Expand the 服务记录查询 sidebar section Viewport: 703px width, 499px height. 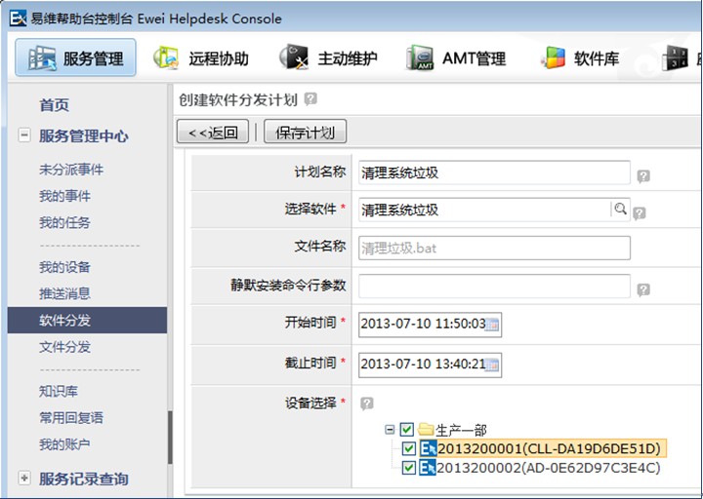pos(24,479)
